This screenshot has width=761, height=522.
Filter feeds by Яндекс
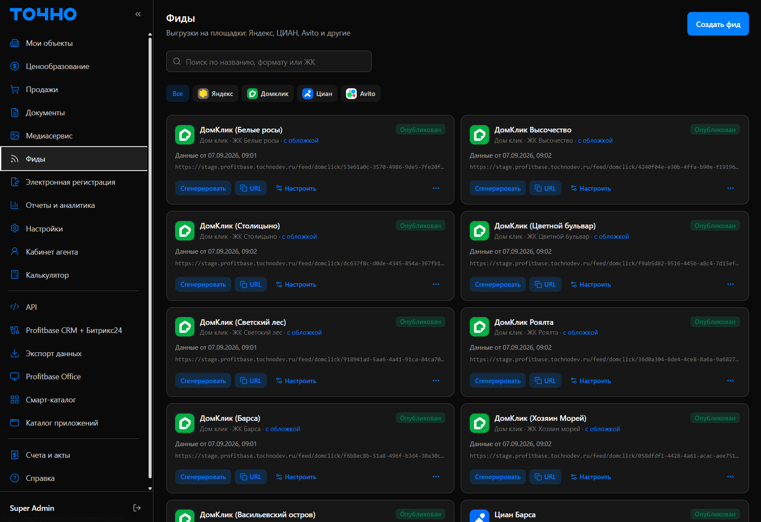pyautogui.click(x=215, y=94)
